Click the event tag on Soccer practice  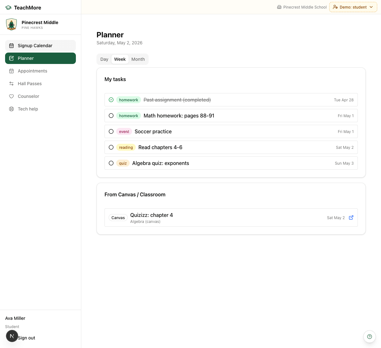(x=124, y=131)
